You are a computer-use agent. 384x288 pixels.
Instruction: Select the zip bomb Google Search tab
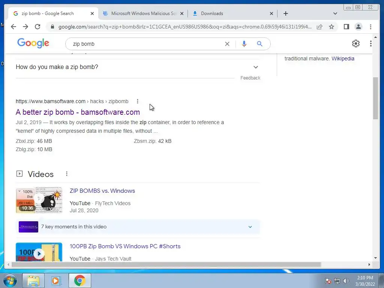point(53,13)
